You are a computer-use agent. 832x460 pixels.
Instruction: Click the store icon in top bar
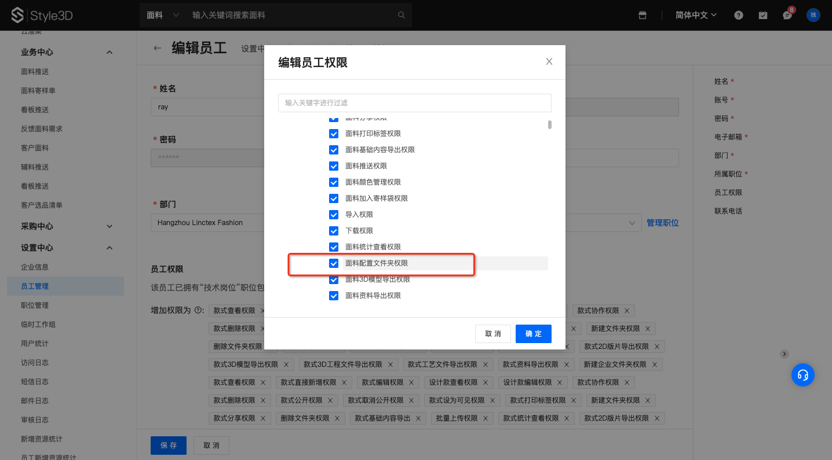pos(643,15)
